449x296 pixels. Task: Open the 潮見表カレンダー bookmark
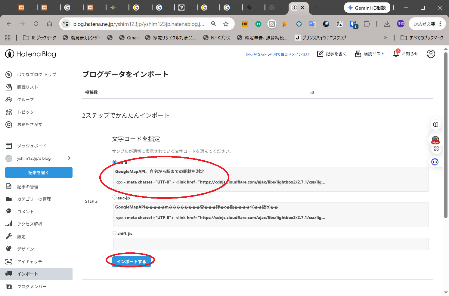(82, 38)
